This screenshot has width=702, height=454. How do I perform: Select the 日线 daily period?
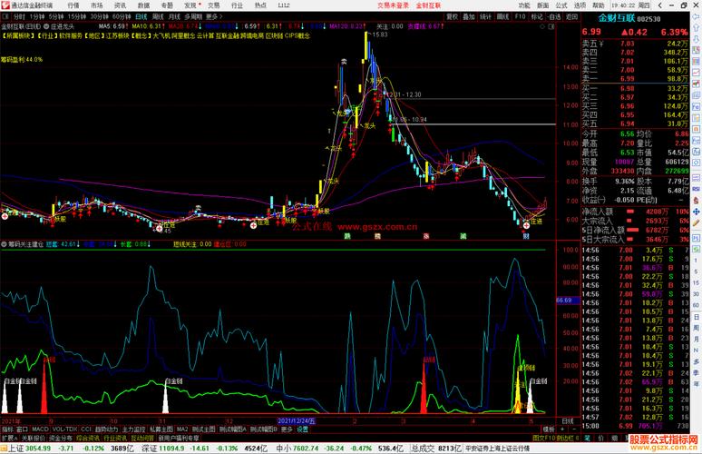pos(141,16)
